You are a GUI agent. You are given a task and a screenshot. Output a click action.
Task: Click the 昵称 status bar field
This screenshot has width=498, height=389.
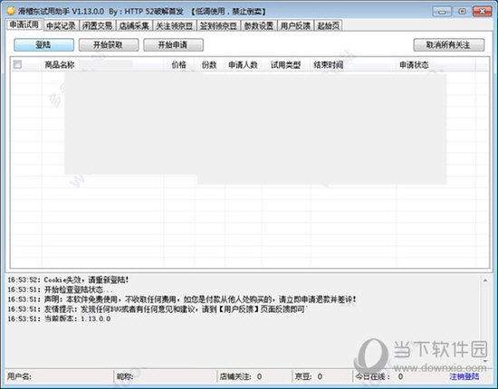pyautogui.click(x=166, y=376)
